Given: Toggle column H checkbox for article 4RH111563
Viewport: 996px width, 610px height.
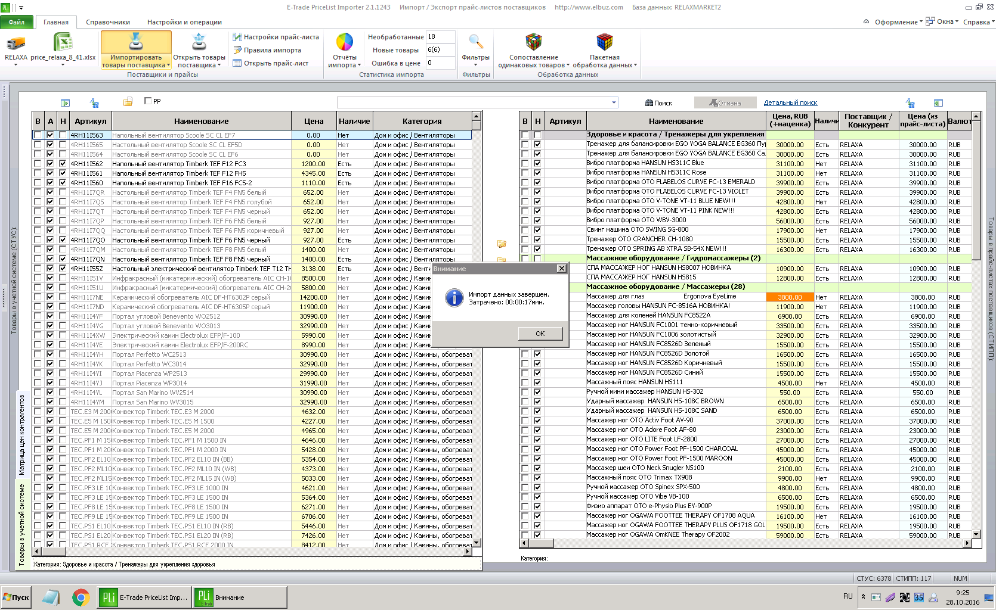Looking at the screenshot, I should click(x=63, y=135).
